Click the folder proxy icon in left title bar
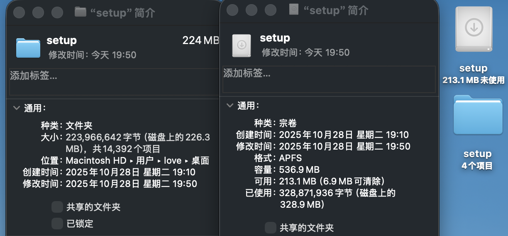The image size is (508, 236). [80, 12]
